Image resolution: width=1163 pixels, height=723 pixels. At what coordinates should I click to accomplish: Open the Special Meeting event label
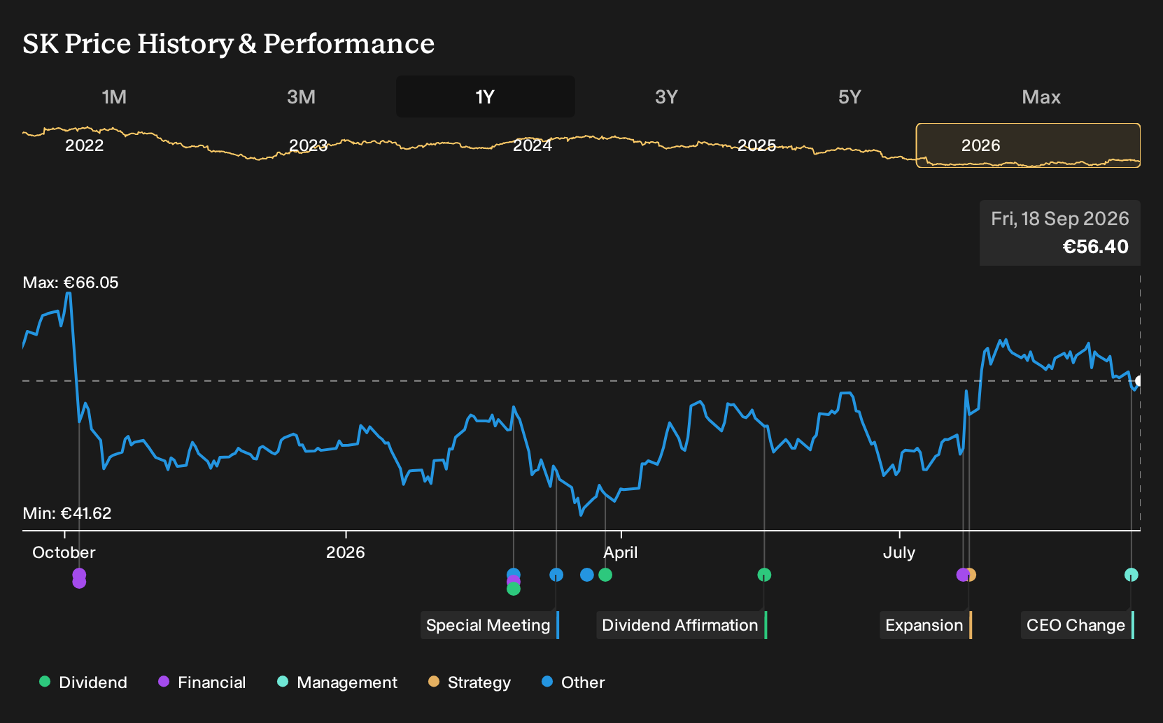[489, 625]
